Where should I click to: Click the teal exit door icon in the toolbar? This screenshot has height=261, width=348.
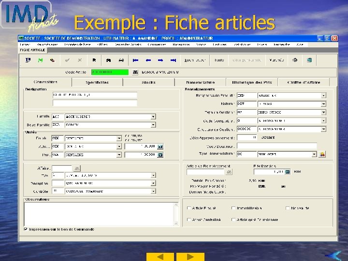tap(309, 60)
